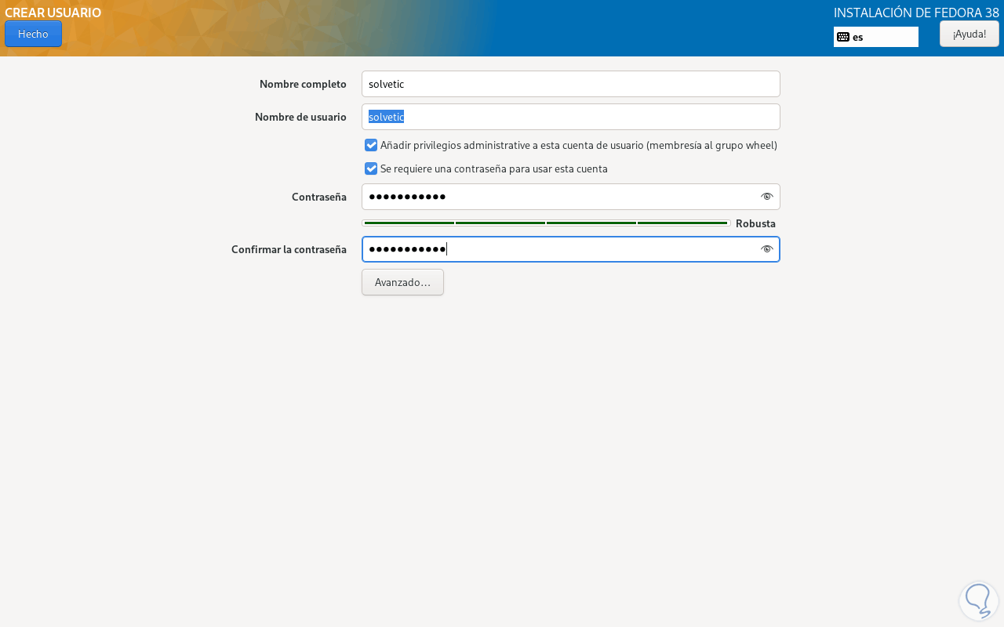Click the password strength bar
The height and width of the screenshot is (627, 1004).
tap(546, 223)
